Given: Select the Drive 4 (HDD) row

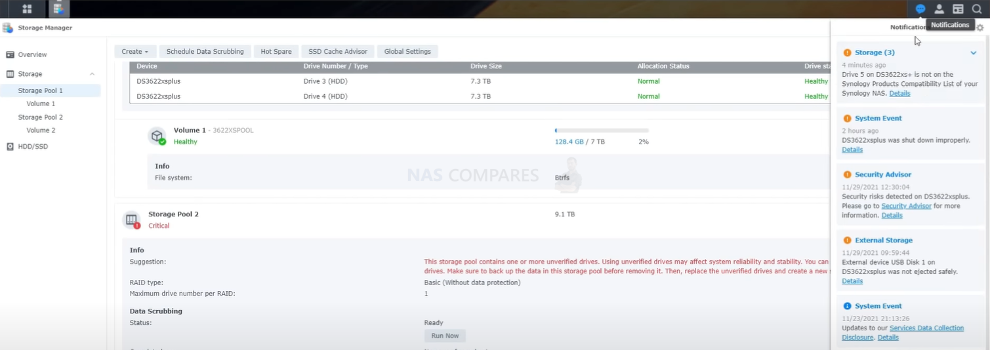Looking at the screenshot, I should pyautogui.click(x=480, y=96).
